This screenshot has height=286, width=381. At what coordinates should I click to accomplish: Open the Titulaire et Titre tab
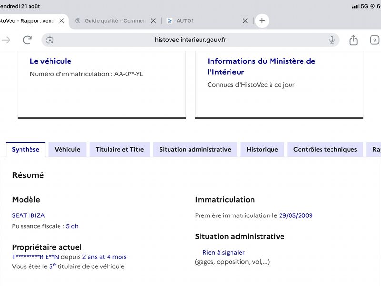coord(120,149)
